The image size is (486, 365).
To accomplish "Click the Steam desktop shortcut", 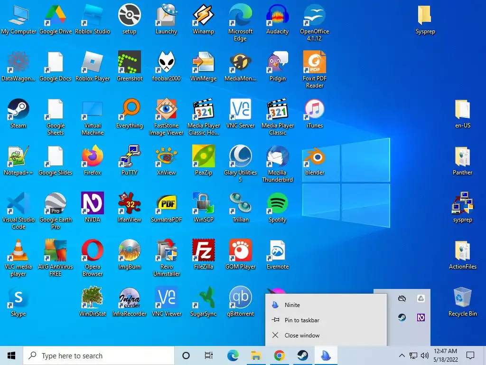I will [19, 114].
